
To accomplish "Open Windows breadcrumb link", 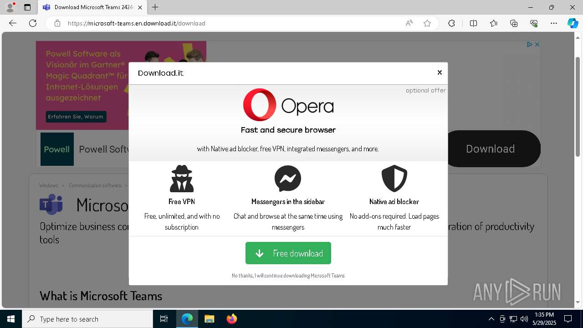I will 49,185.
